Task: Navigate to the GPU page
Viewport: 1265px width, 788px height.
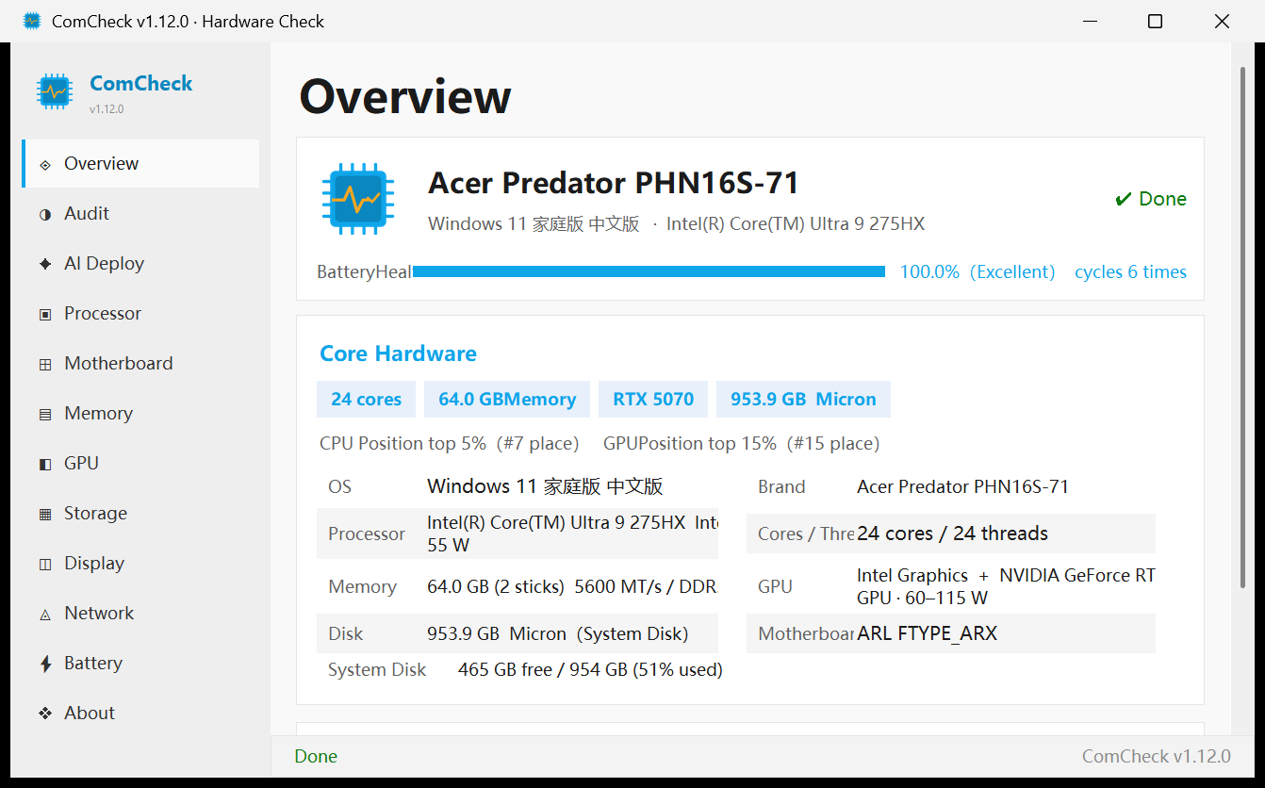Action: coord(140,464)
